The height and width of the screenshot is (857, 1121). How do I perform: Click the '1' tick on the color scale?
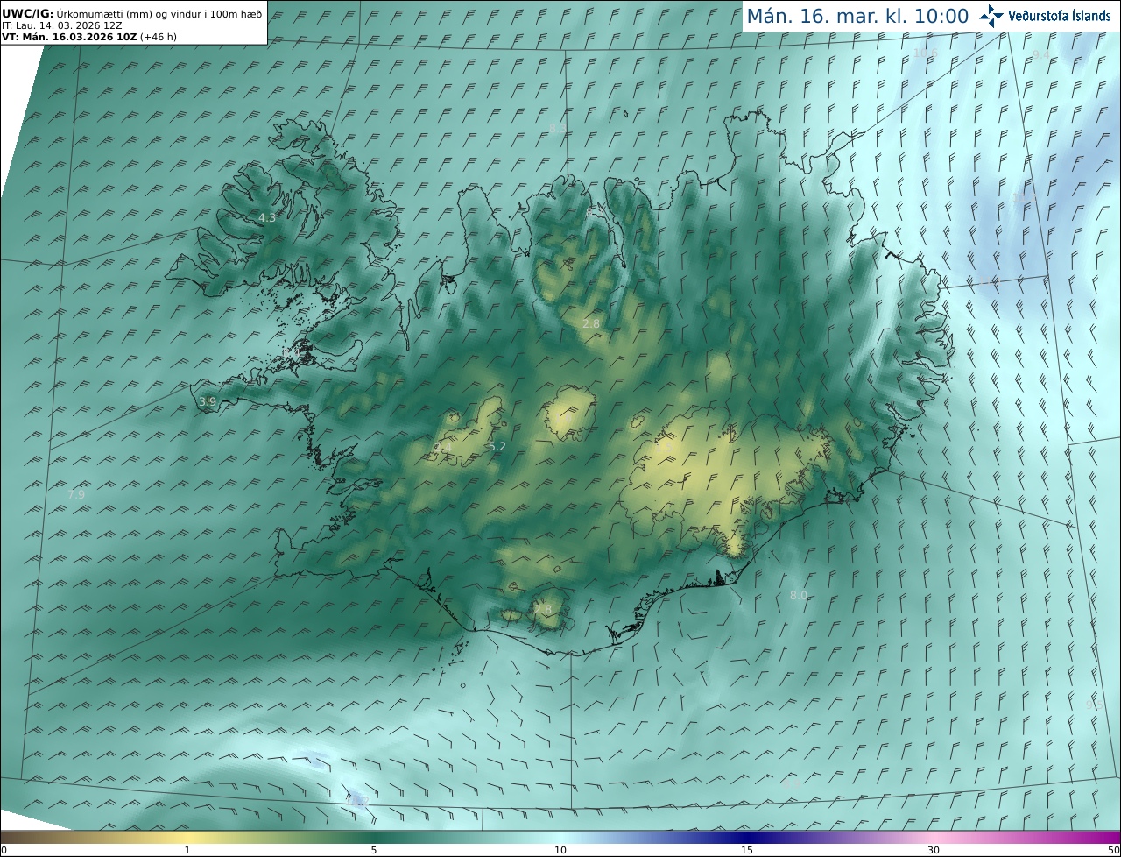coord(187,850)
